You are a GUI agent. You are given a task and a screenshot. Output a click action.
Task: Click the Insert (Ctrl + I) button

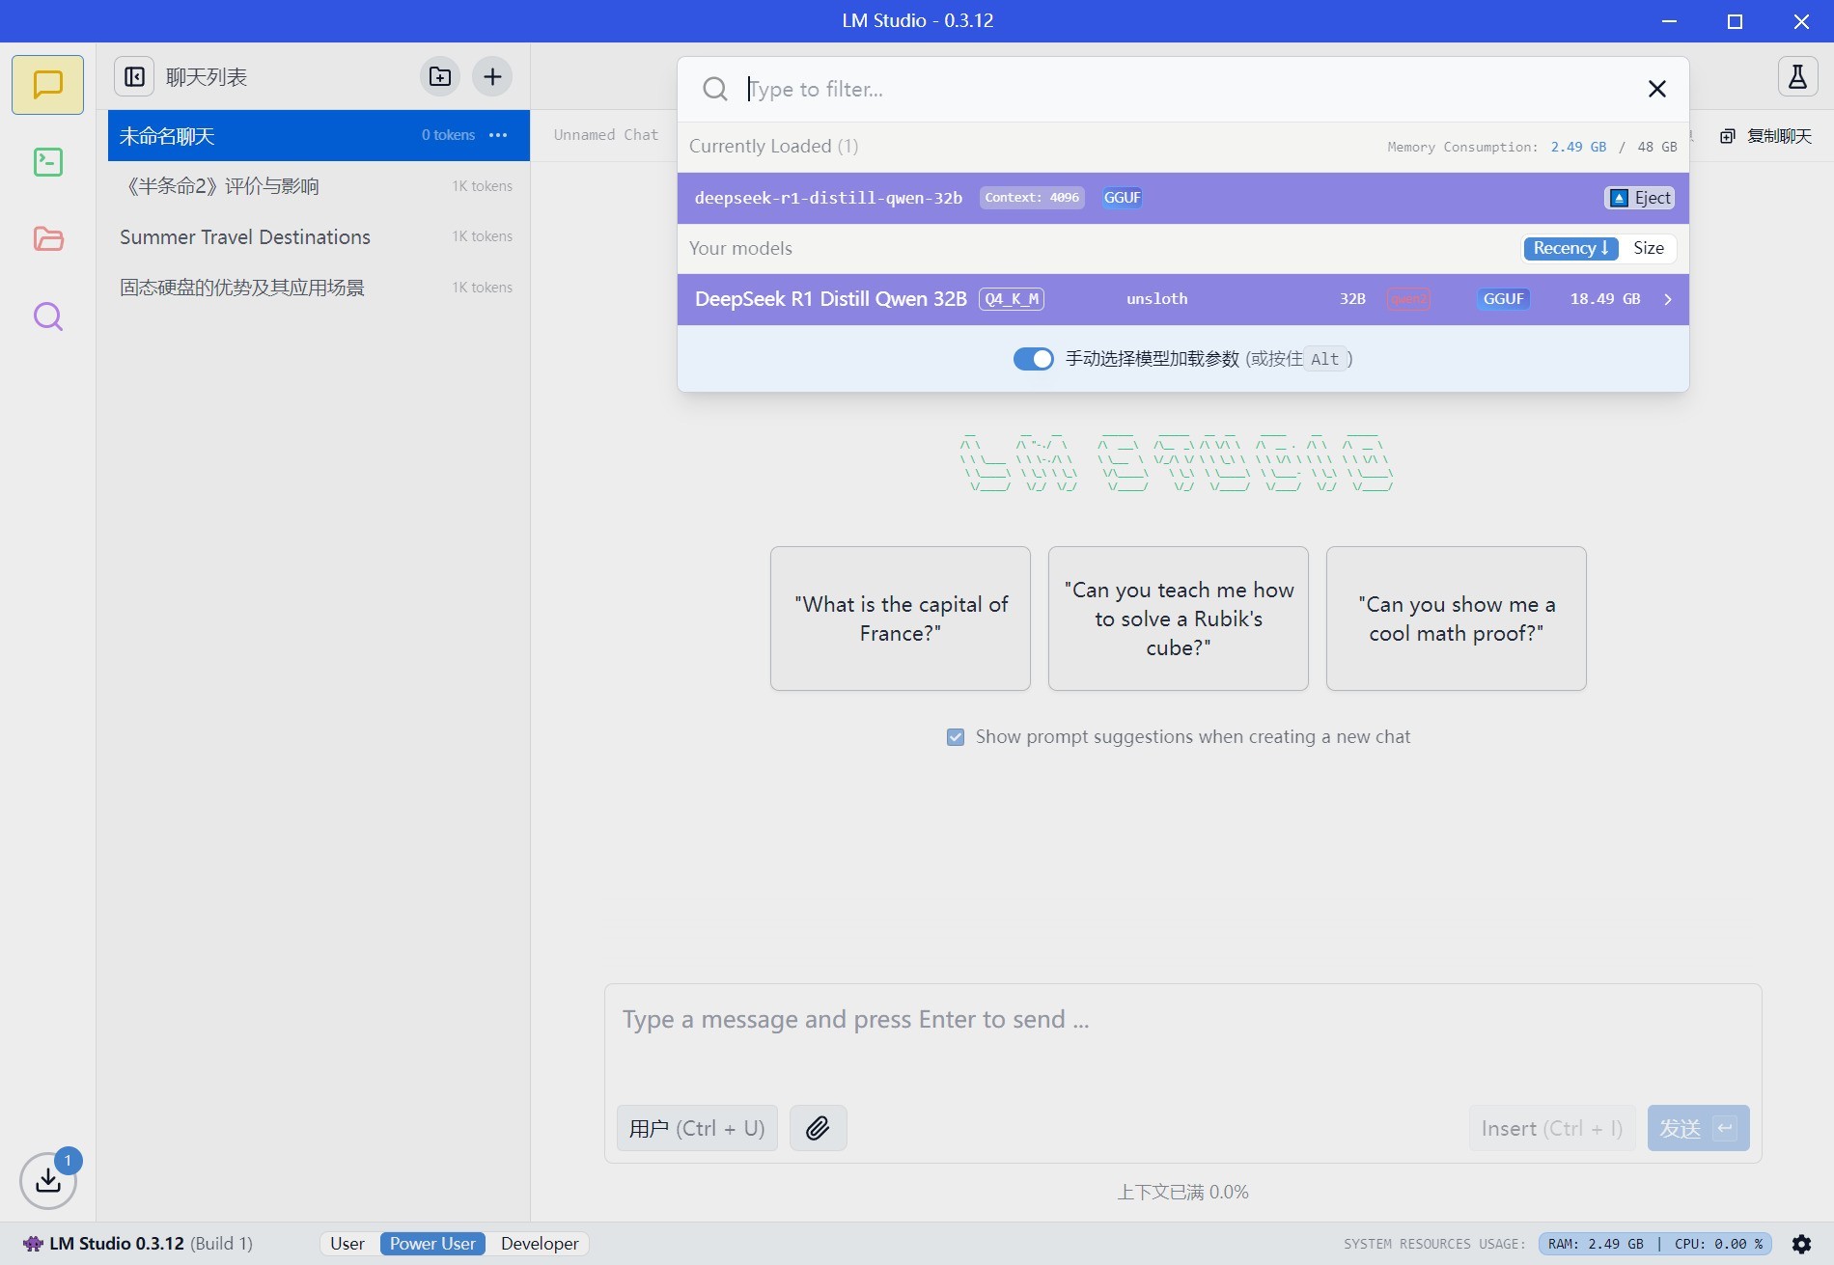(x=1552, y=1128)
